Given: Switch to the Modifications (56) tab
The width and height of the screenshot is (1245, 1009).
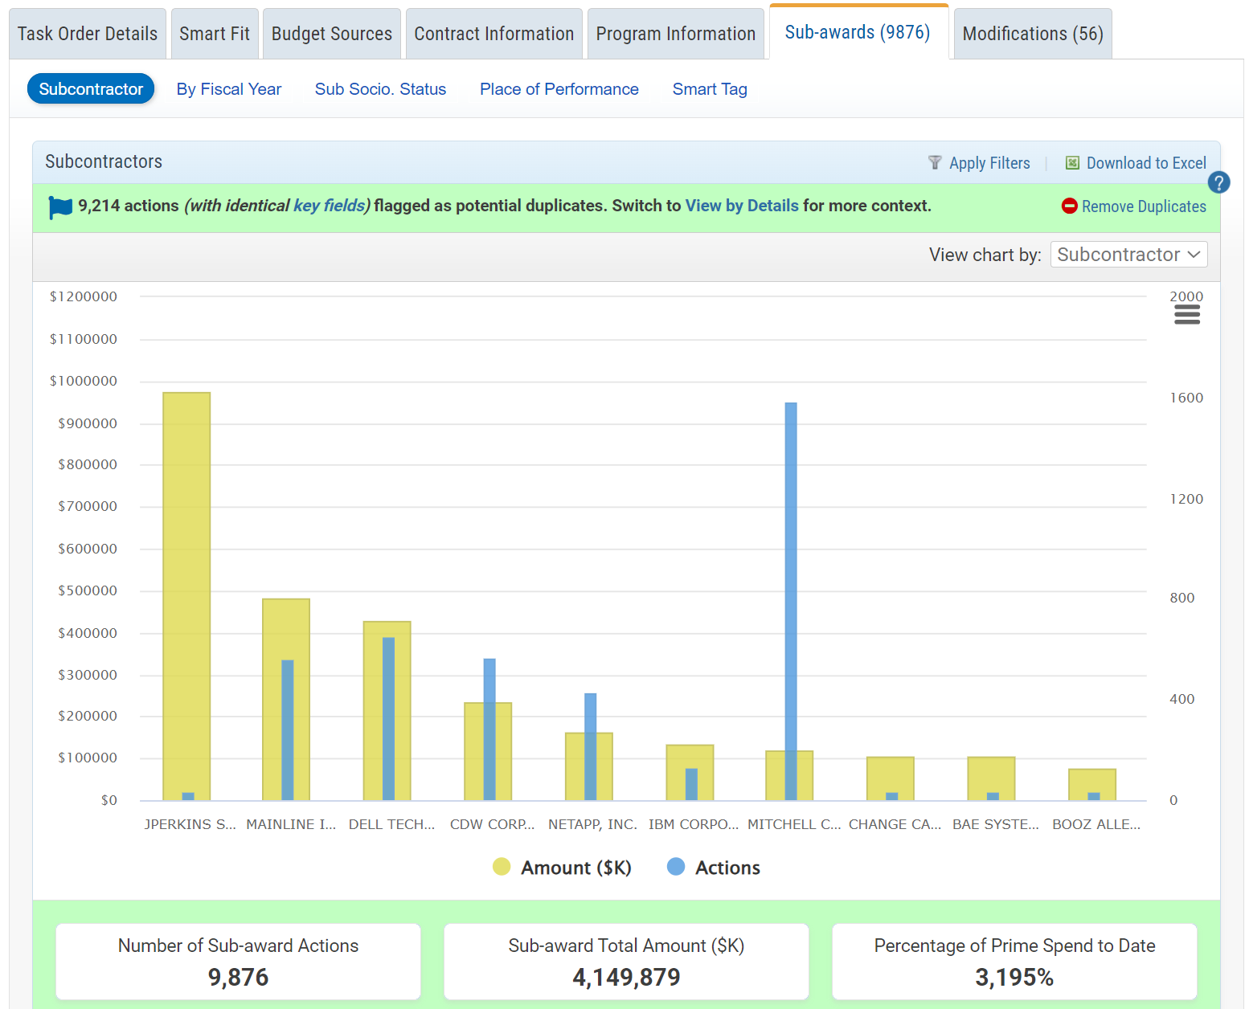Looking at the screenshot, I should point(1032,34).
